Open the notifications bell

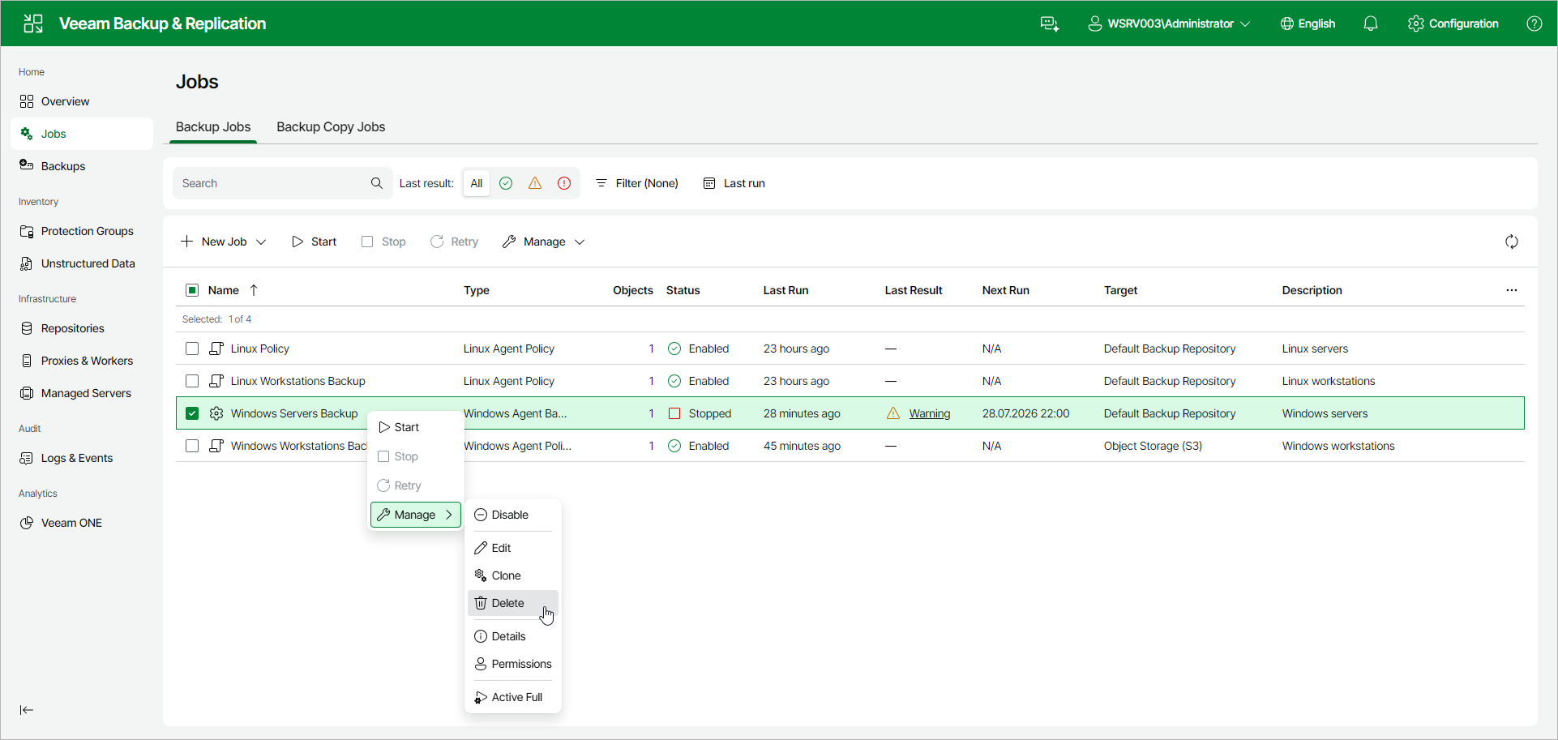tap(1371, 24)
